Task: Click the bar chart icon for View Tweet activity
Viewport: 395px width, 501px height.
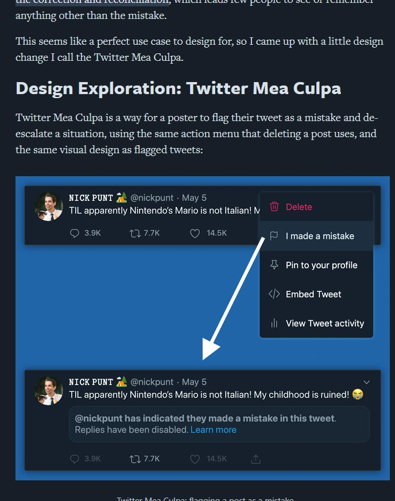Action: point(274,323)
